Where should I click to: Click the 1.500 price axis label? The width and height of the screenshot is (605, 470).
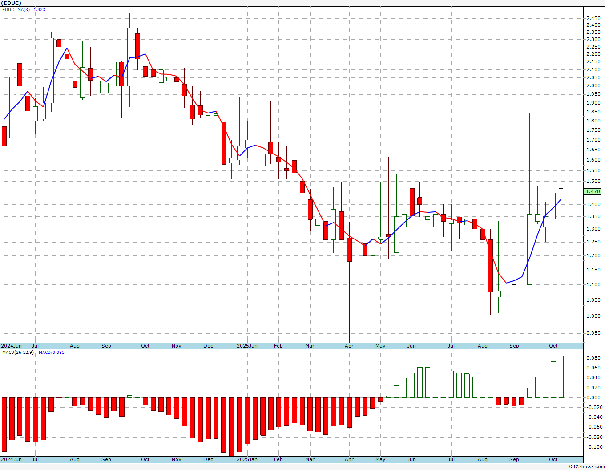(x=593, y=181)
